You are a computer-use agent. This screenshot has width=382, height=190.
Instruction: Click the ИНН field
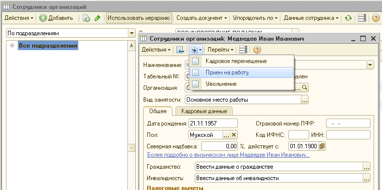348,135
